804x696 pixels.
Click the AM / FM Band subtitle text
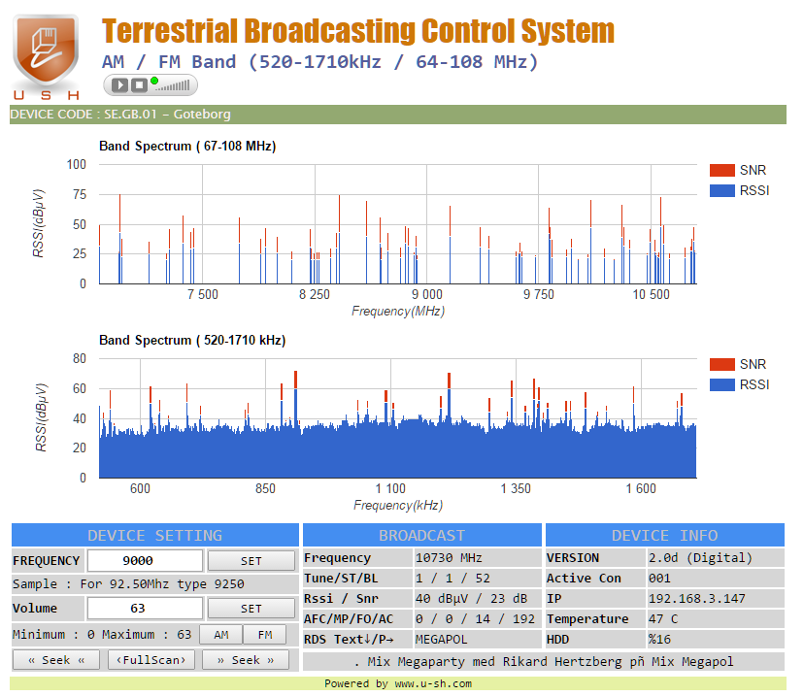click(320, 62)
